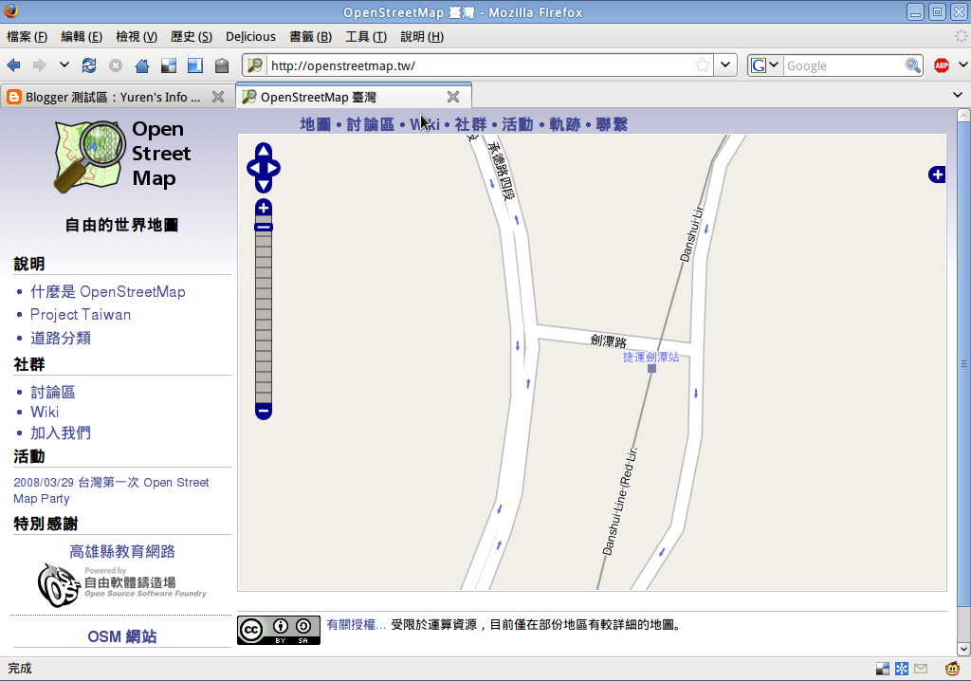Zoom in with the map plus button
The height and width of the screenshot is (681, 971).
264,209
